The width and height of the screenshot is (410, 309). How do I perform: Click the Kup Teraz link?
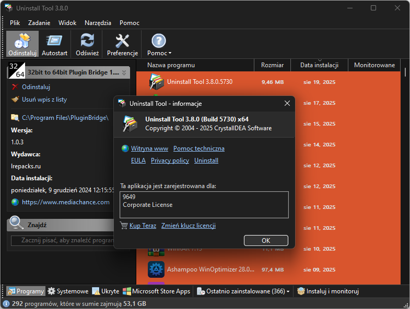click(143, 226)
